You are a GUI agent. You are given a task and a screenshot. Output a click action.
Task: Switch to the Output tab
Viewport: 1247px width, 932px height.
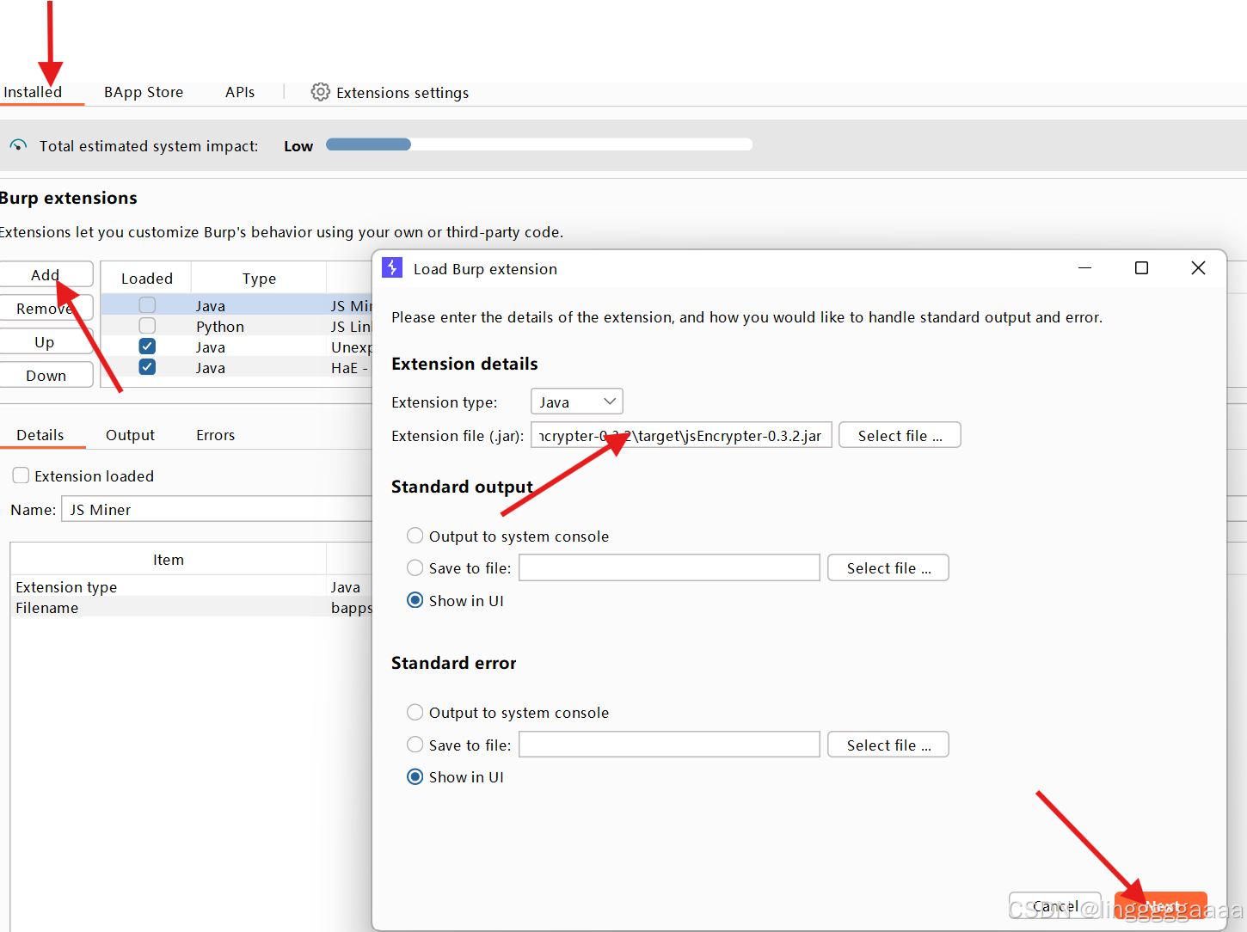(130, 435)
